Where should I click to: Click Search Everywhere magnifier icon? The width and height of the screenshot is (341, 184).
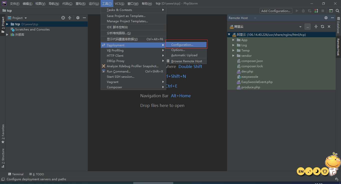(x=338, y=11)
